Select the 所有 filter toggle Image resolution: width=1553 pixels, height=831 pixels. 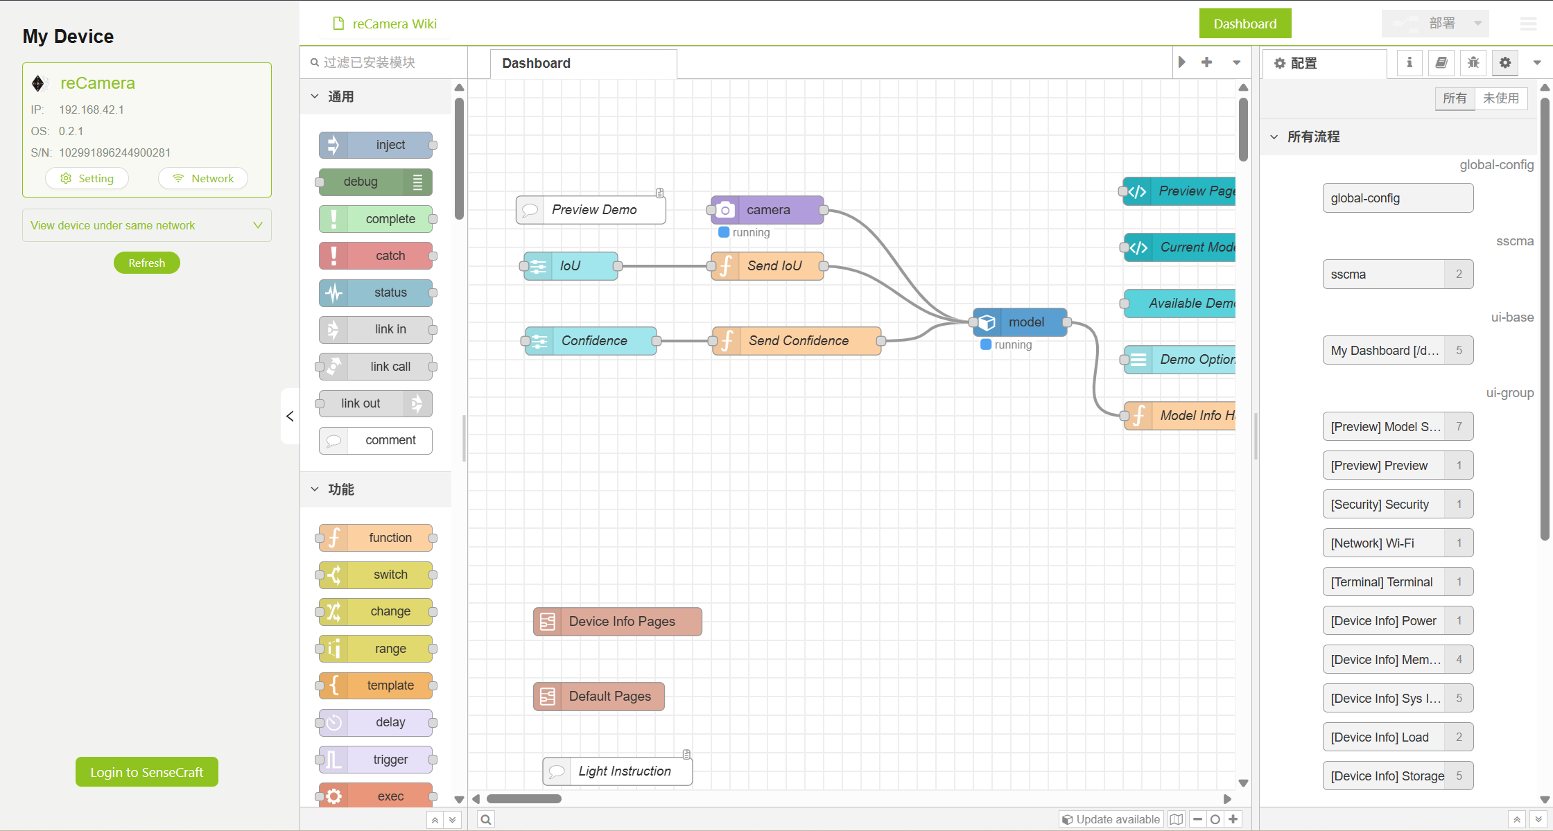[1455, 98]
